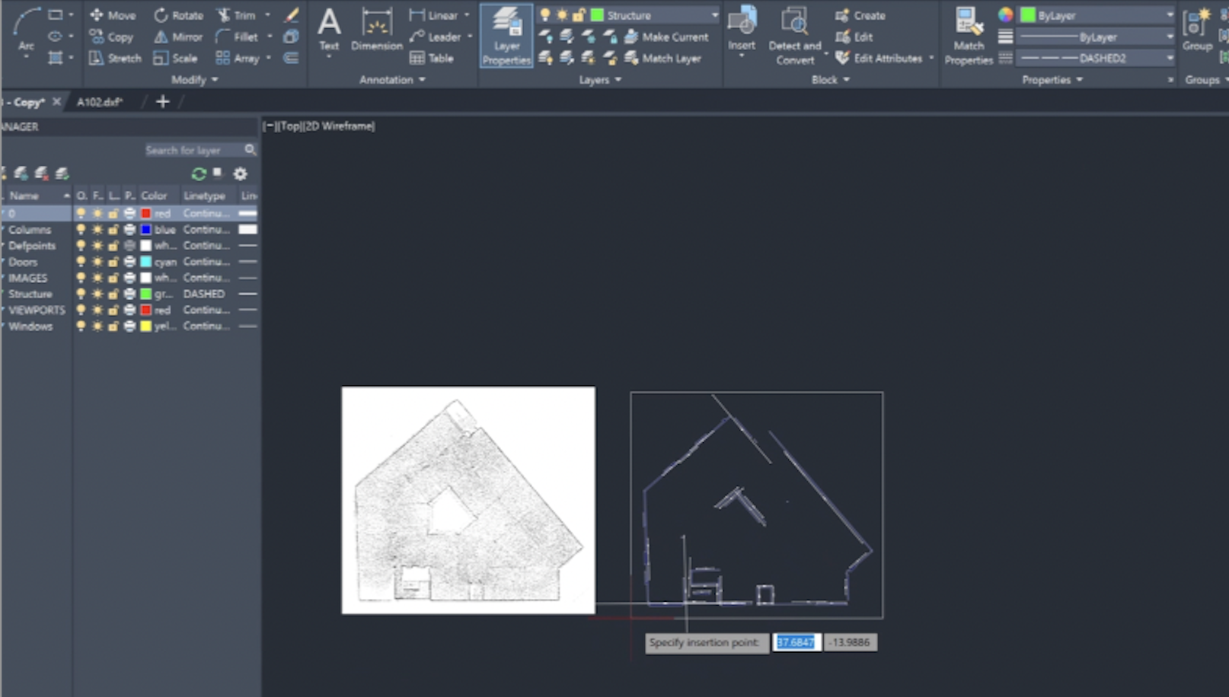This screenshot has height=697, width=1229.
Task: Open a new drawing tab with plus
Action: click(162, 102)
